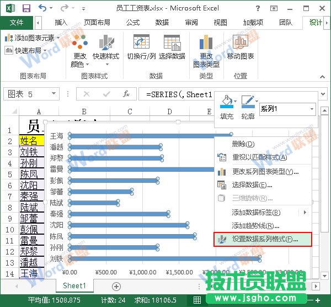Viewport: 331px width, 307px height.
Task: Click cell containing 刘铁
Action: coord(31,152)
